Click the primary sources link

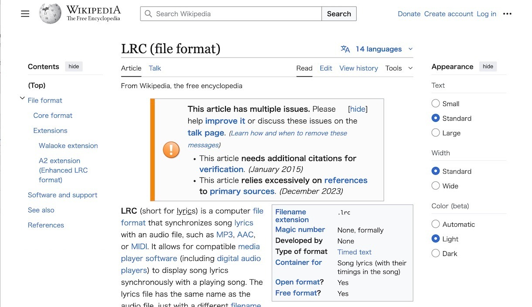242,191
